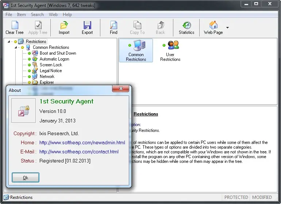The image size is (281, 204).
Task: Toggle green status dot for Automatic Logon
Action: tap(30, 59)
